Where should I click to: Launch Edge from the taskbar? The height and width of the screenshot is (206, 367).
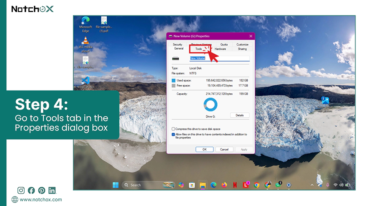[213, 185]
